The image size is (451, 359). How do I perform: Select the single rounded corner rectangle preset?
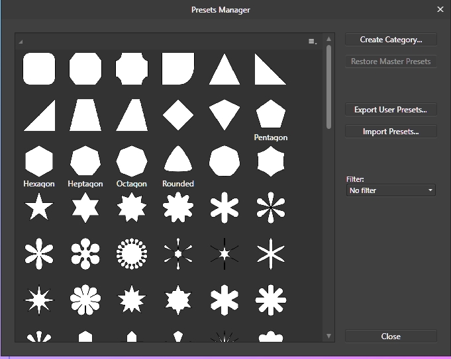[178, 69]
